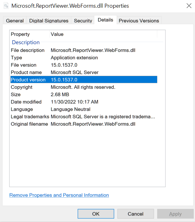Click value 'Application extension'
The height and width of the screenshot is (222, 195).
[74, 58]
